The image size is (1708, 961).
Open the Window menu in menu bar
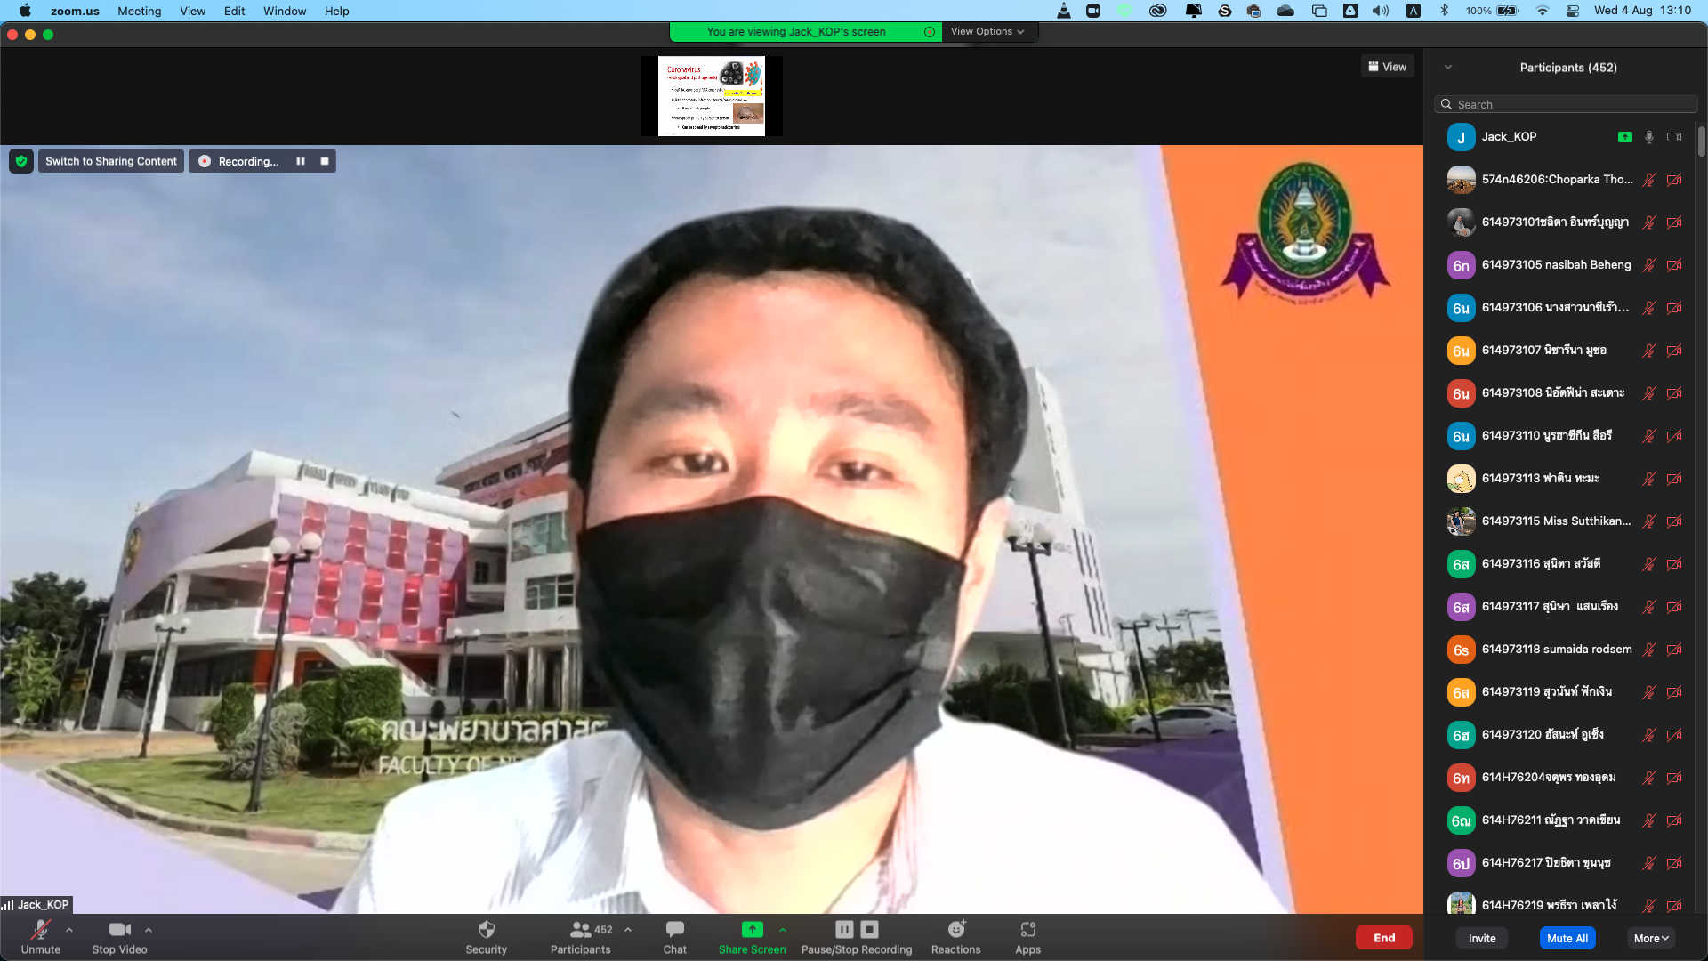click(284, 11)
